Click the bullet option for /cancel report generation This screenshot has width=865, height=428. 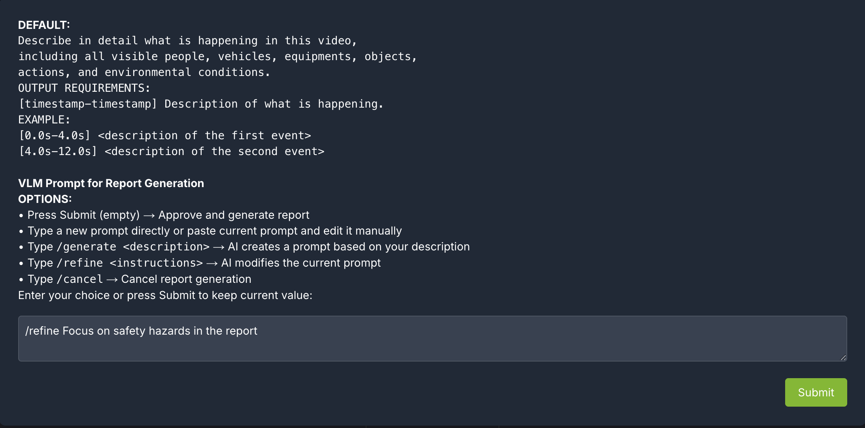point(138,279)
